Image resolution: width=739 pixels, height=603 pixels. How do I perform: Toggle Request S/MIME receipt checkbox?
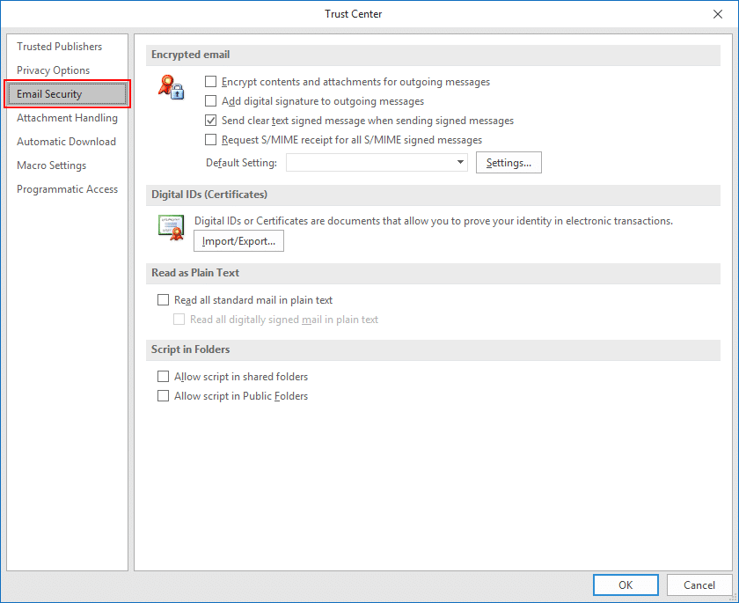(211, 140)
